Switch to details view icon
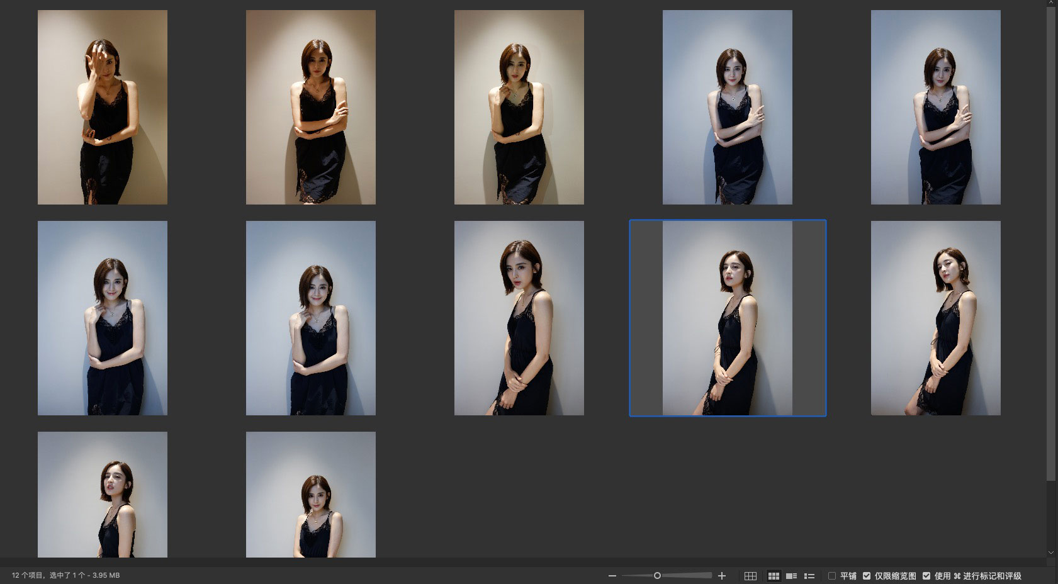1058x584 pixels. [x=792, y=576]
